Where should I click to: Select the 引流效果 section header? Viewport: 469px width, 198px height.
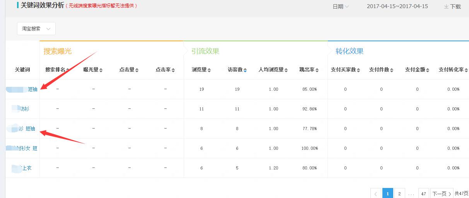click(205, 51)
